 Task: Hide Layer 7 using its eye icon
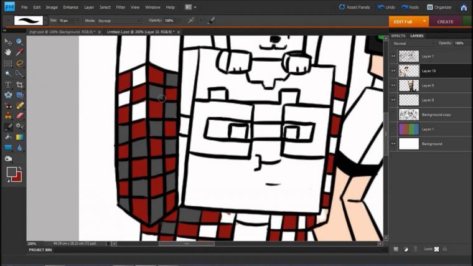393,57
